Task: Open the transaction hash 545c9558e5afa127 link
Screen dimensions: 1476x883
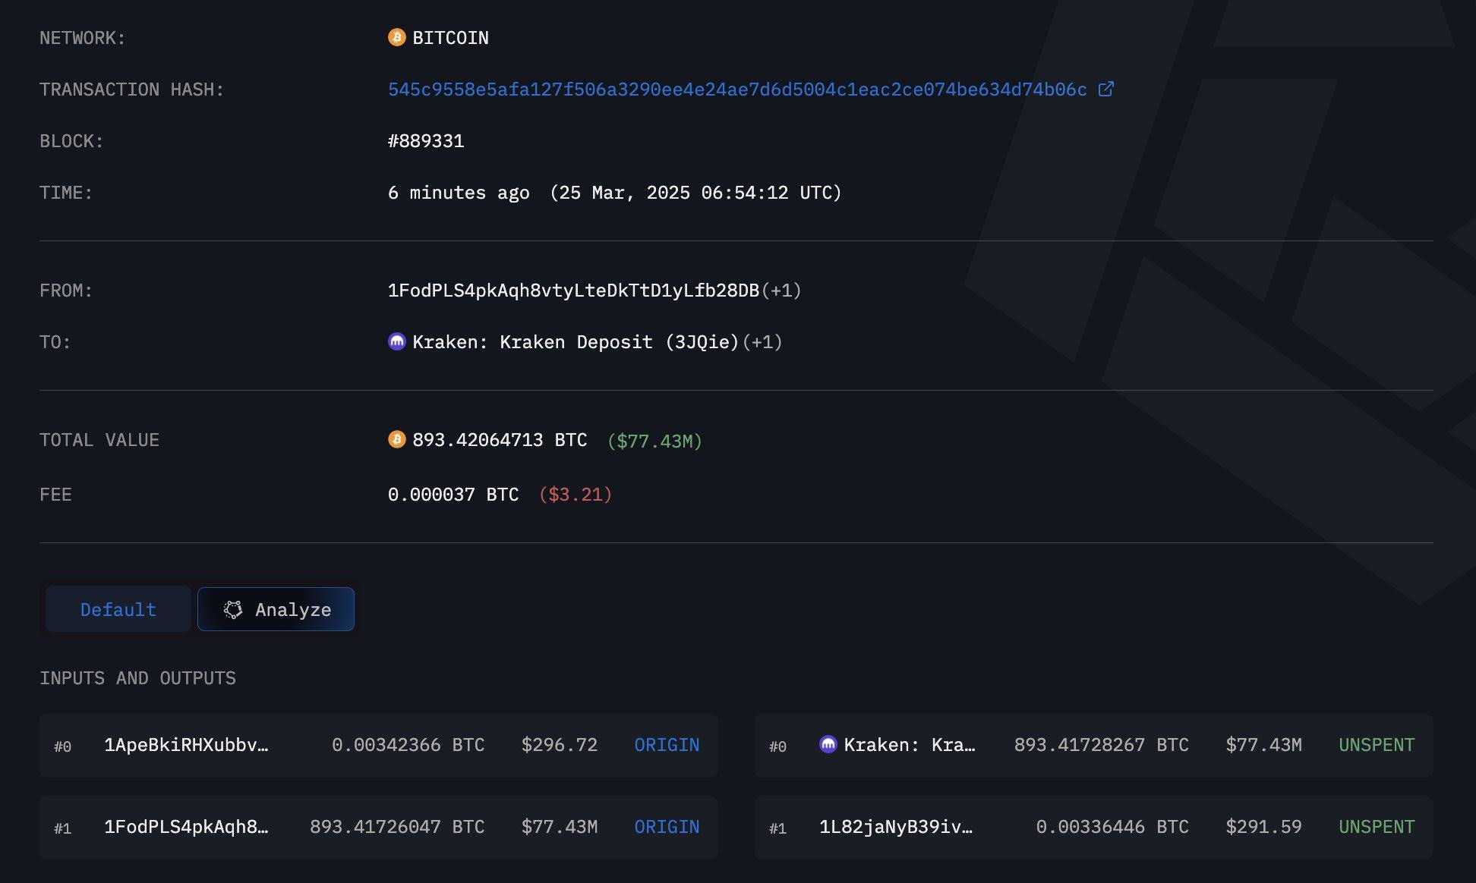Action: [x=735, y=89]
